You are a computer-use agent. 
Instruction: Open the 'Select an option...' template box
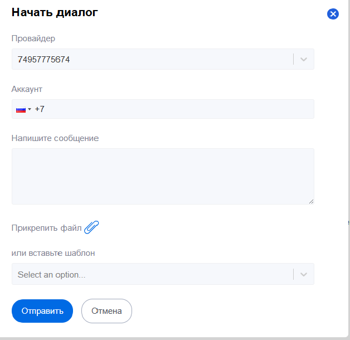(150, 274)
